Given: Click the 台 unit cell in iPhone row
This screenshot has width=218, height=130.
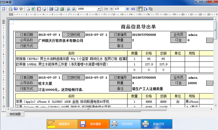Looking at the screenshot, I should tap(178, 102).
